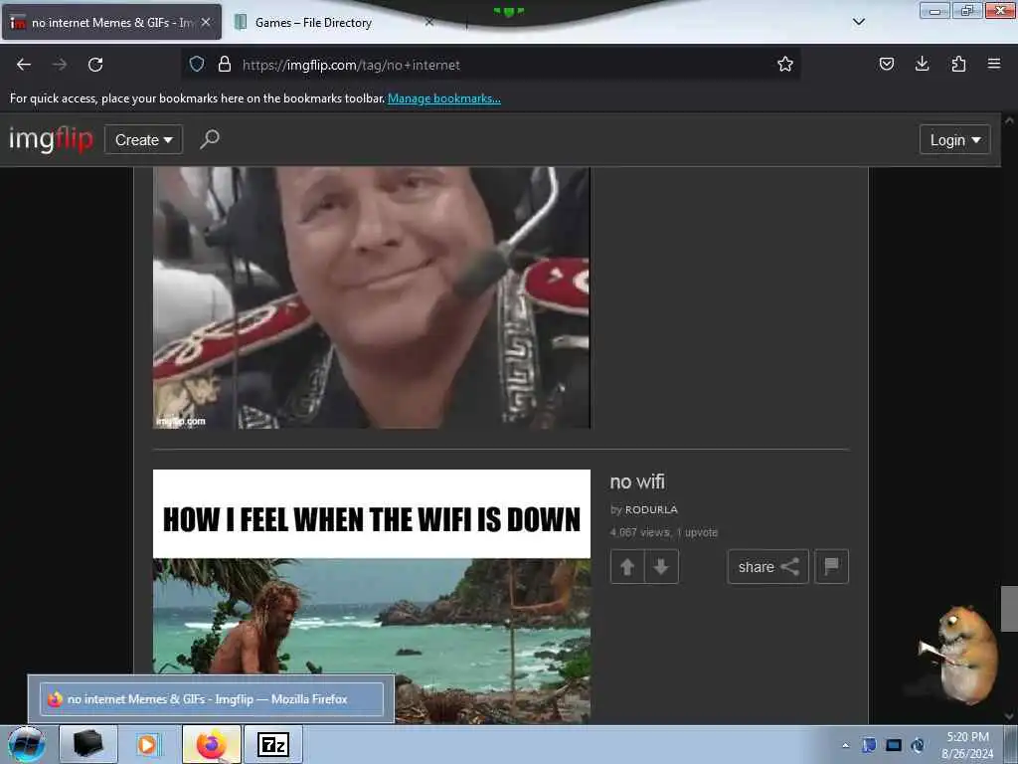Expand the Create dropdown
Screen dimensions: 1018x764
click(x=143, y=139)
